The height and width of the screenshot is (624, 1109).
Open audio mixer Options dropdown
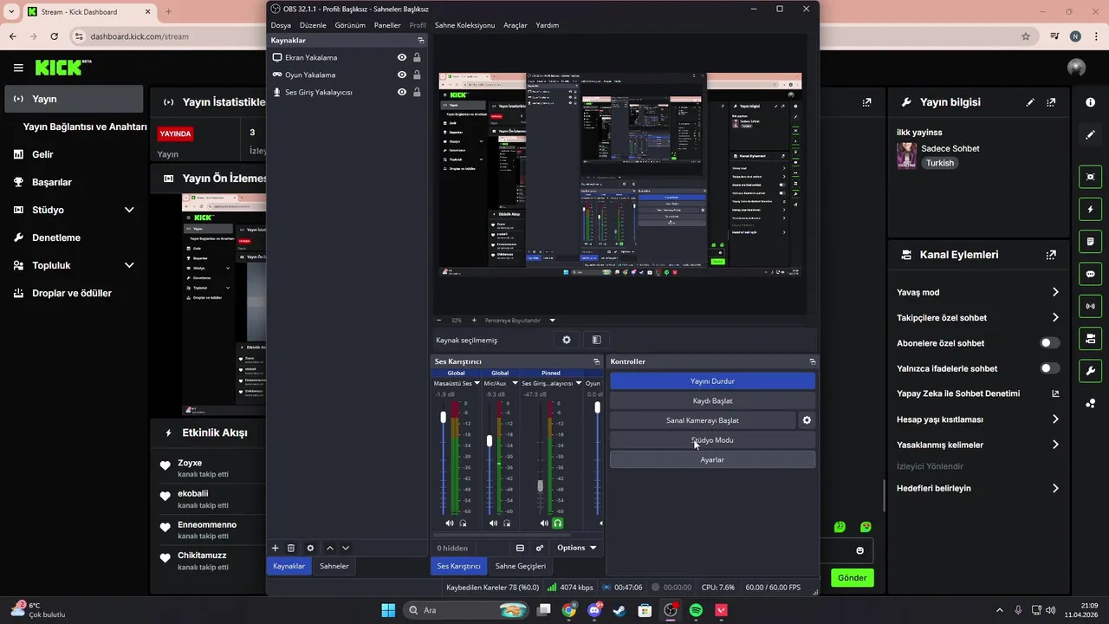click(x=577, y=548)
